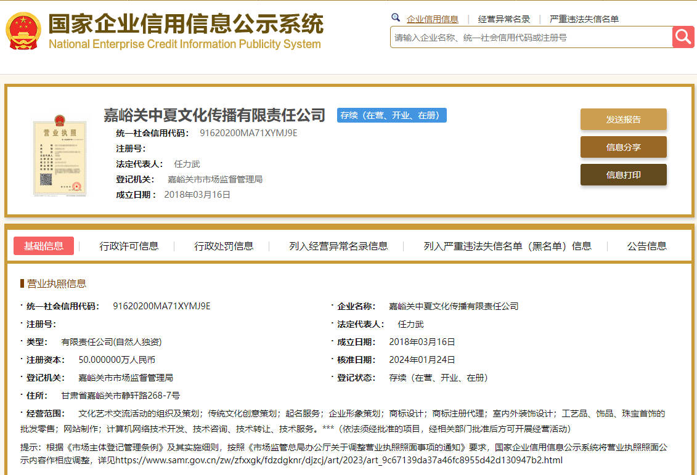
Task: Open the 列入经营异常名录信息 tab
Action: click(x=338, y=246)
